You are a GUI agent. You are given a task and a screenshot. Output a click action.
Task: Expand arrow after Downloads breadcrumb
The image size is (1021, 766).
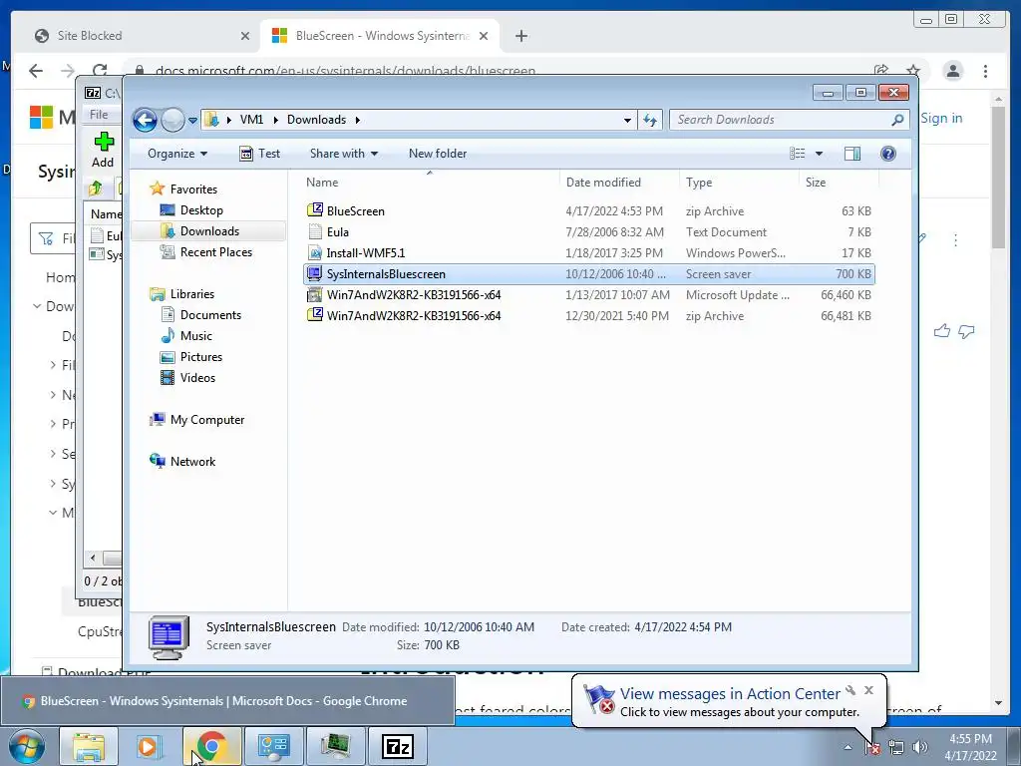pyautogui.click(x=358, y=120)
